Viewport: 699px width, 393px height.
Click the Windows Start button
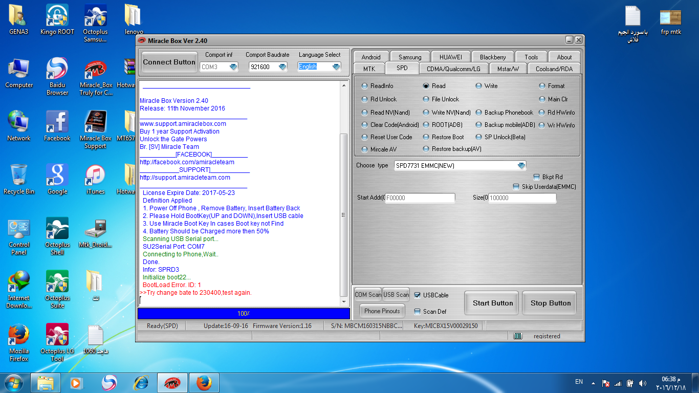(x=13, y=383)
